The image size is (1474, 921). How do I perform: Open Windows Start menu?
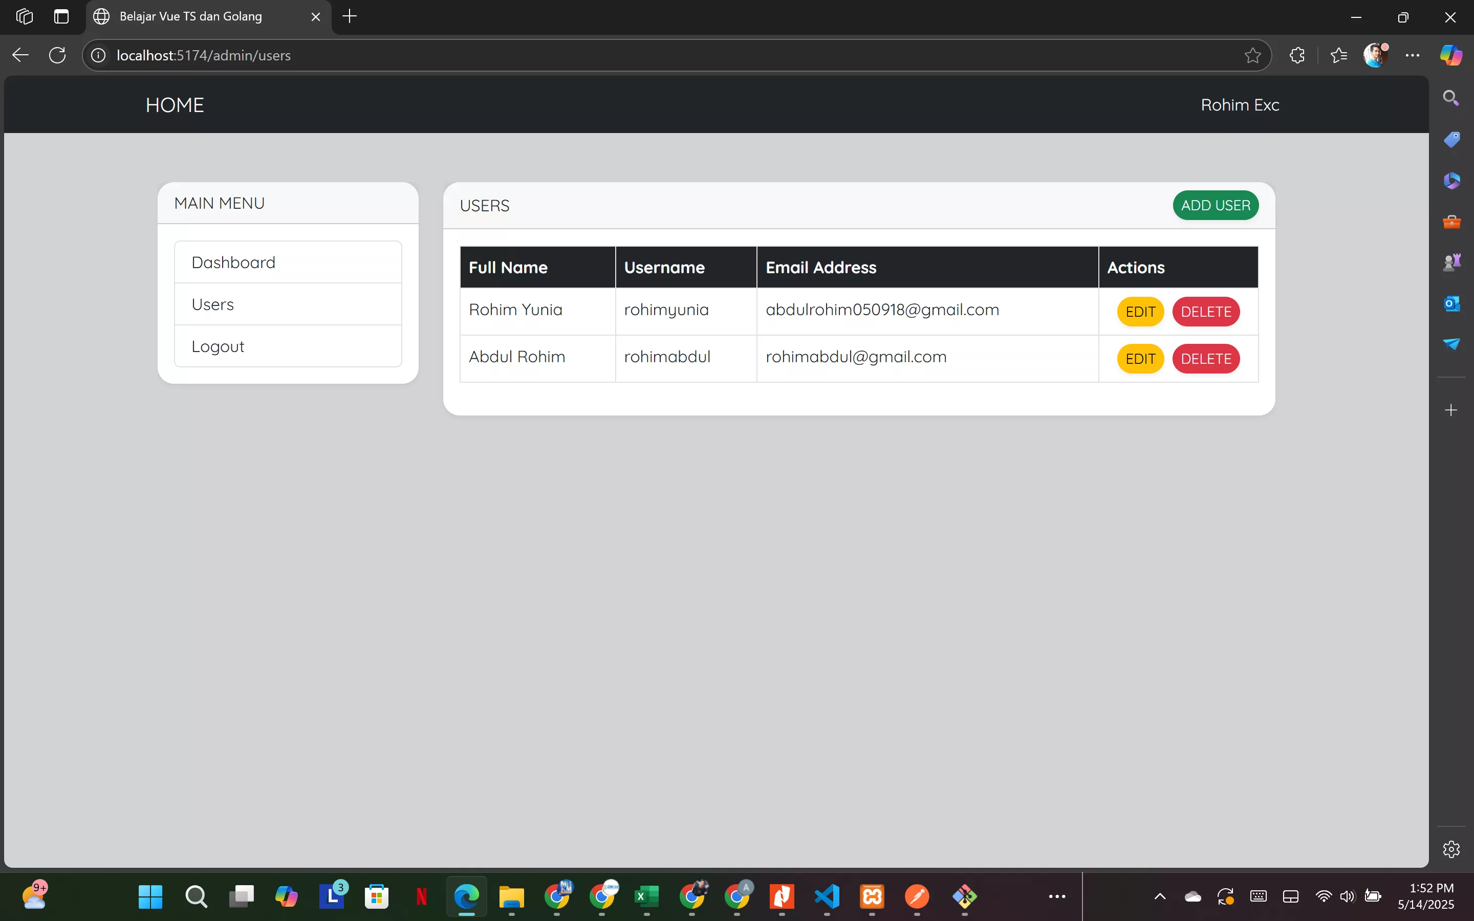pyautogui.click(x=150, y=896)
